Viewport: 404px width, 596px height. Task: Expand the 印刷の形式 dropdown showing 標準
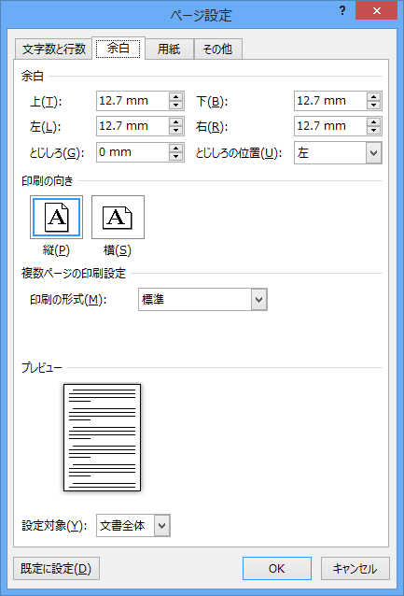[258, 300]
